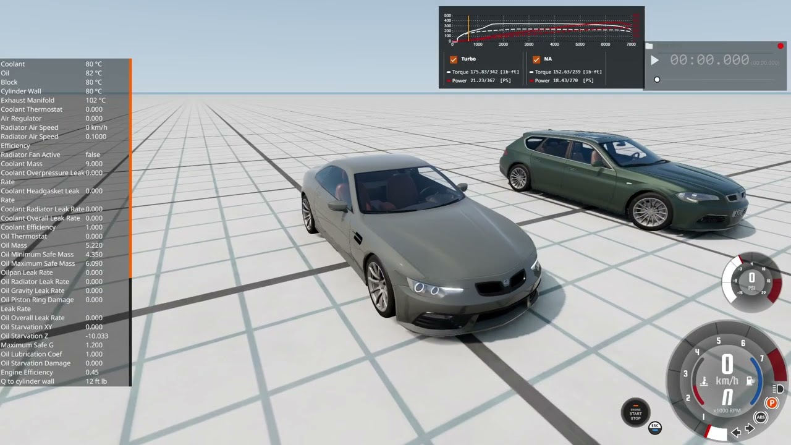The width and height of the screenshot is (791, 445).
Task: Click the Oil Starvation Damage row
Action: click(x=65, y=363)
